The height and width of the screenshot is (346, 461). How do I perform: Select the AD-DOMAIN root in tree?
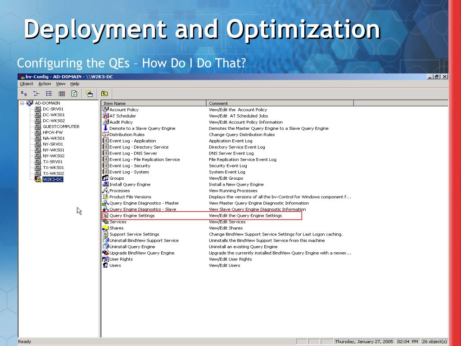(x=47, y=103)
